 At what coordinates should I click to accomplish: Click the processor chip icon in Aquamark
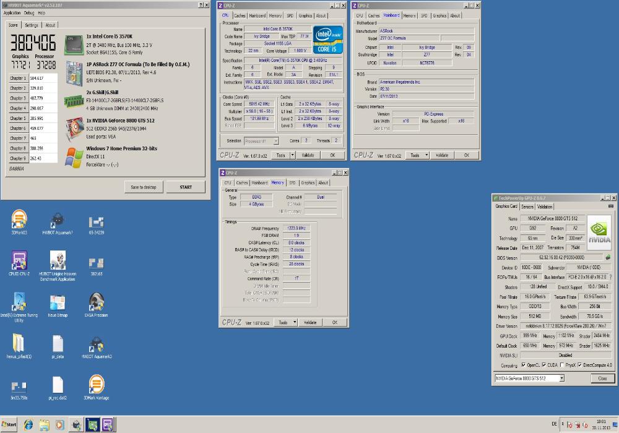pos(74,45)
